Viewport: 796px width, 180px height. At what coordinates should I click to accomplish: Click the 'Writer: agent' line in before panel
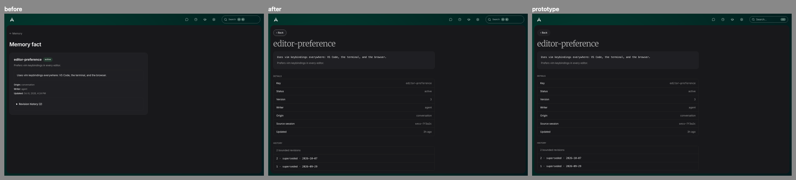(21, 89)
